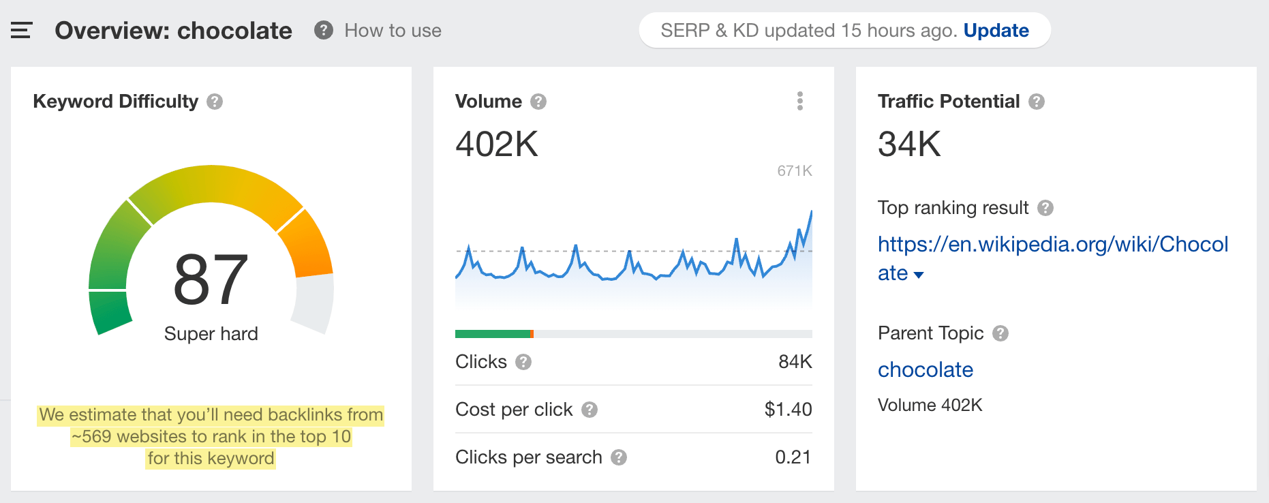
Task: Click the Cost per click help icon
Action: point(590,410)
